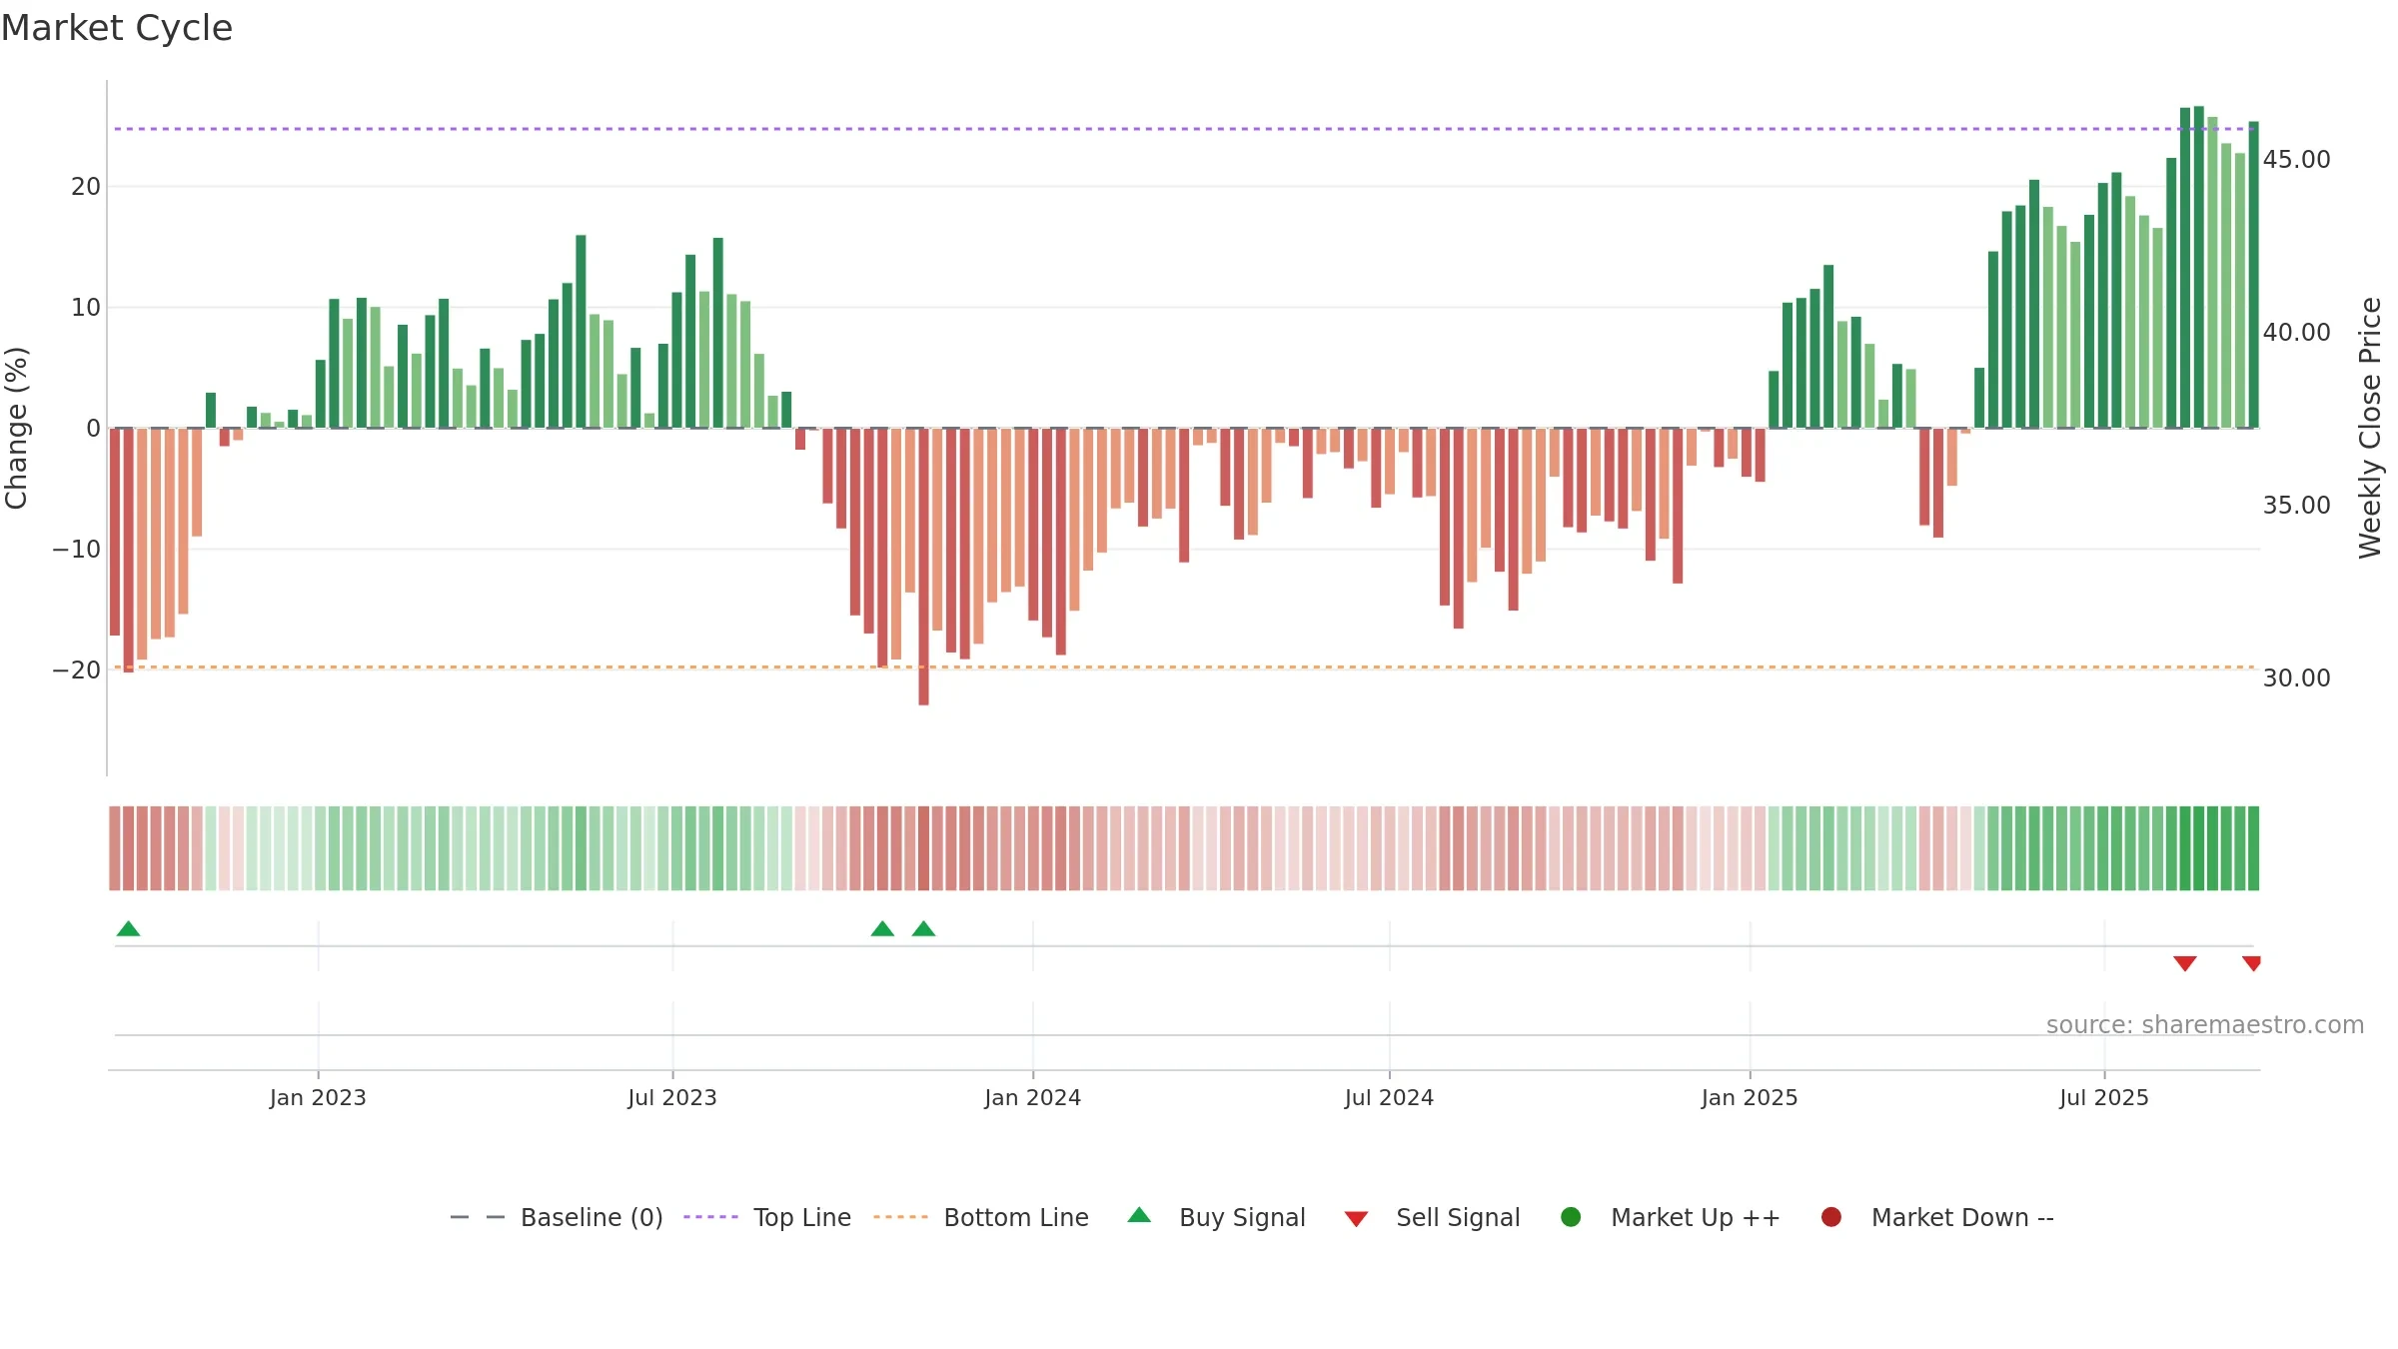
Task: Click the Weekly Close Price axis title
Action: pos(2371,428)
